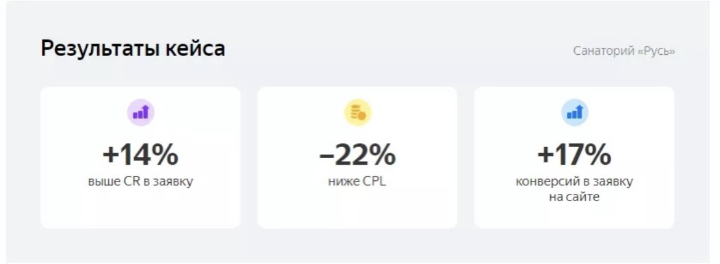720x264 pixels.
Task: Select the −22% figure
Action: [358, 155]
